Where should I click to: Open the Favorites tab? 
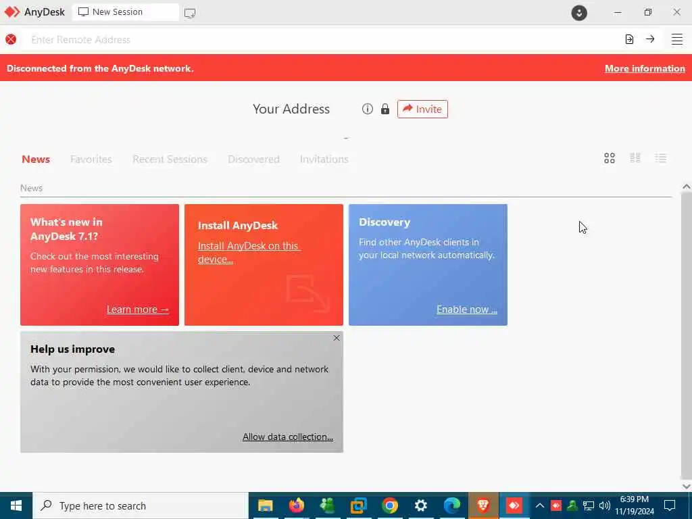coord(91,159)
